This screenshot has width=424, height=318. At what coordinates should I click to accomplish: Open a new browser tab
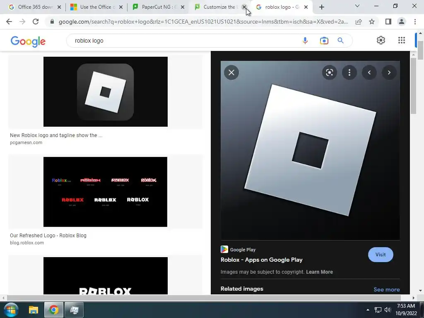[x=321, y=7]
